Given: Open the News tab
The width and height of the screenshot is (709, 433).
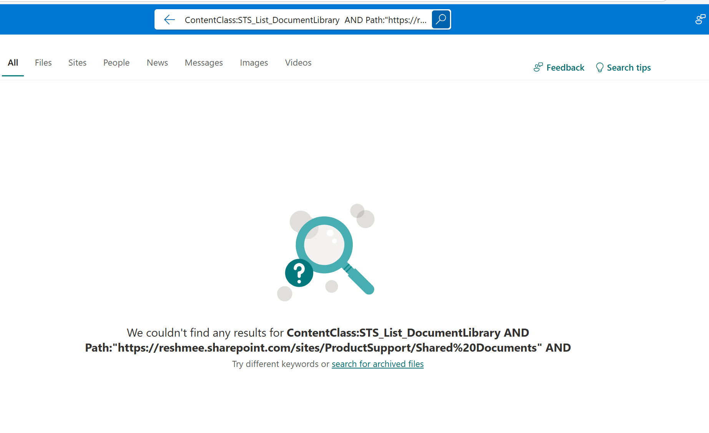Looking at the screenshot, I should [157, 63].
